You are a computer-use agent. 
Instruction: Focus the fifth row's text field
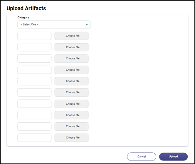point(34,81)
